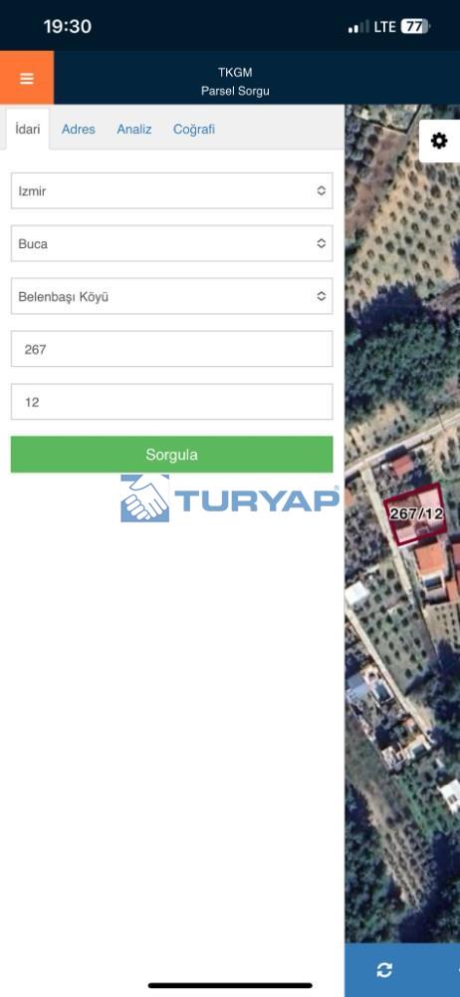Open map settings gear icon
Screen dimensions: 460x997
[x=439, y=141]
